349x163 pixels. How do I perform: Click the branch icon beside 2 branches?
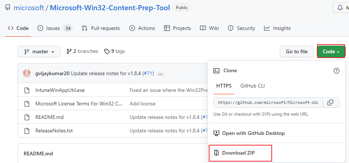click(x=69, y=51)
